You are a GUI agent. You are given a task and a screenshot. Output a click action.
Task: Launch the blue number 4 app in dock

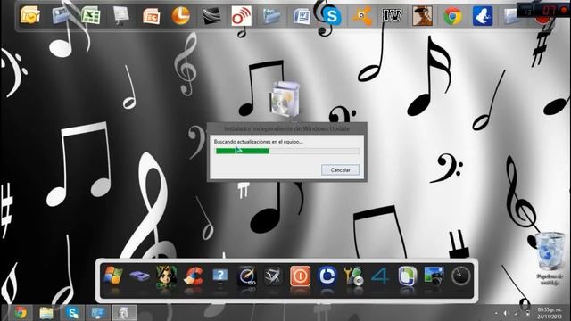(380, 276)
